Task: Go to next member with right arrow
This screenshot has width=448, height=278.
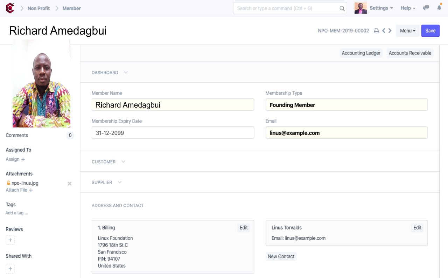Action: [390, 31]
